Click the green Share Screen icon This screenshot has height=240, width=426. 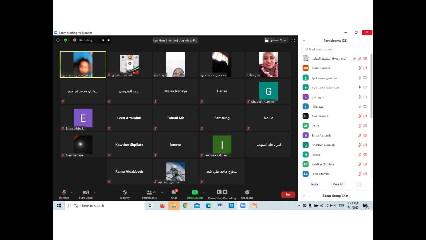(x=195, y=192)
